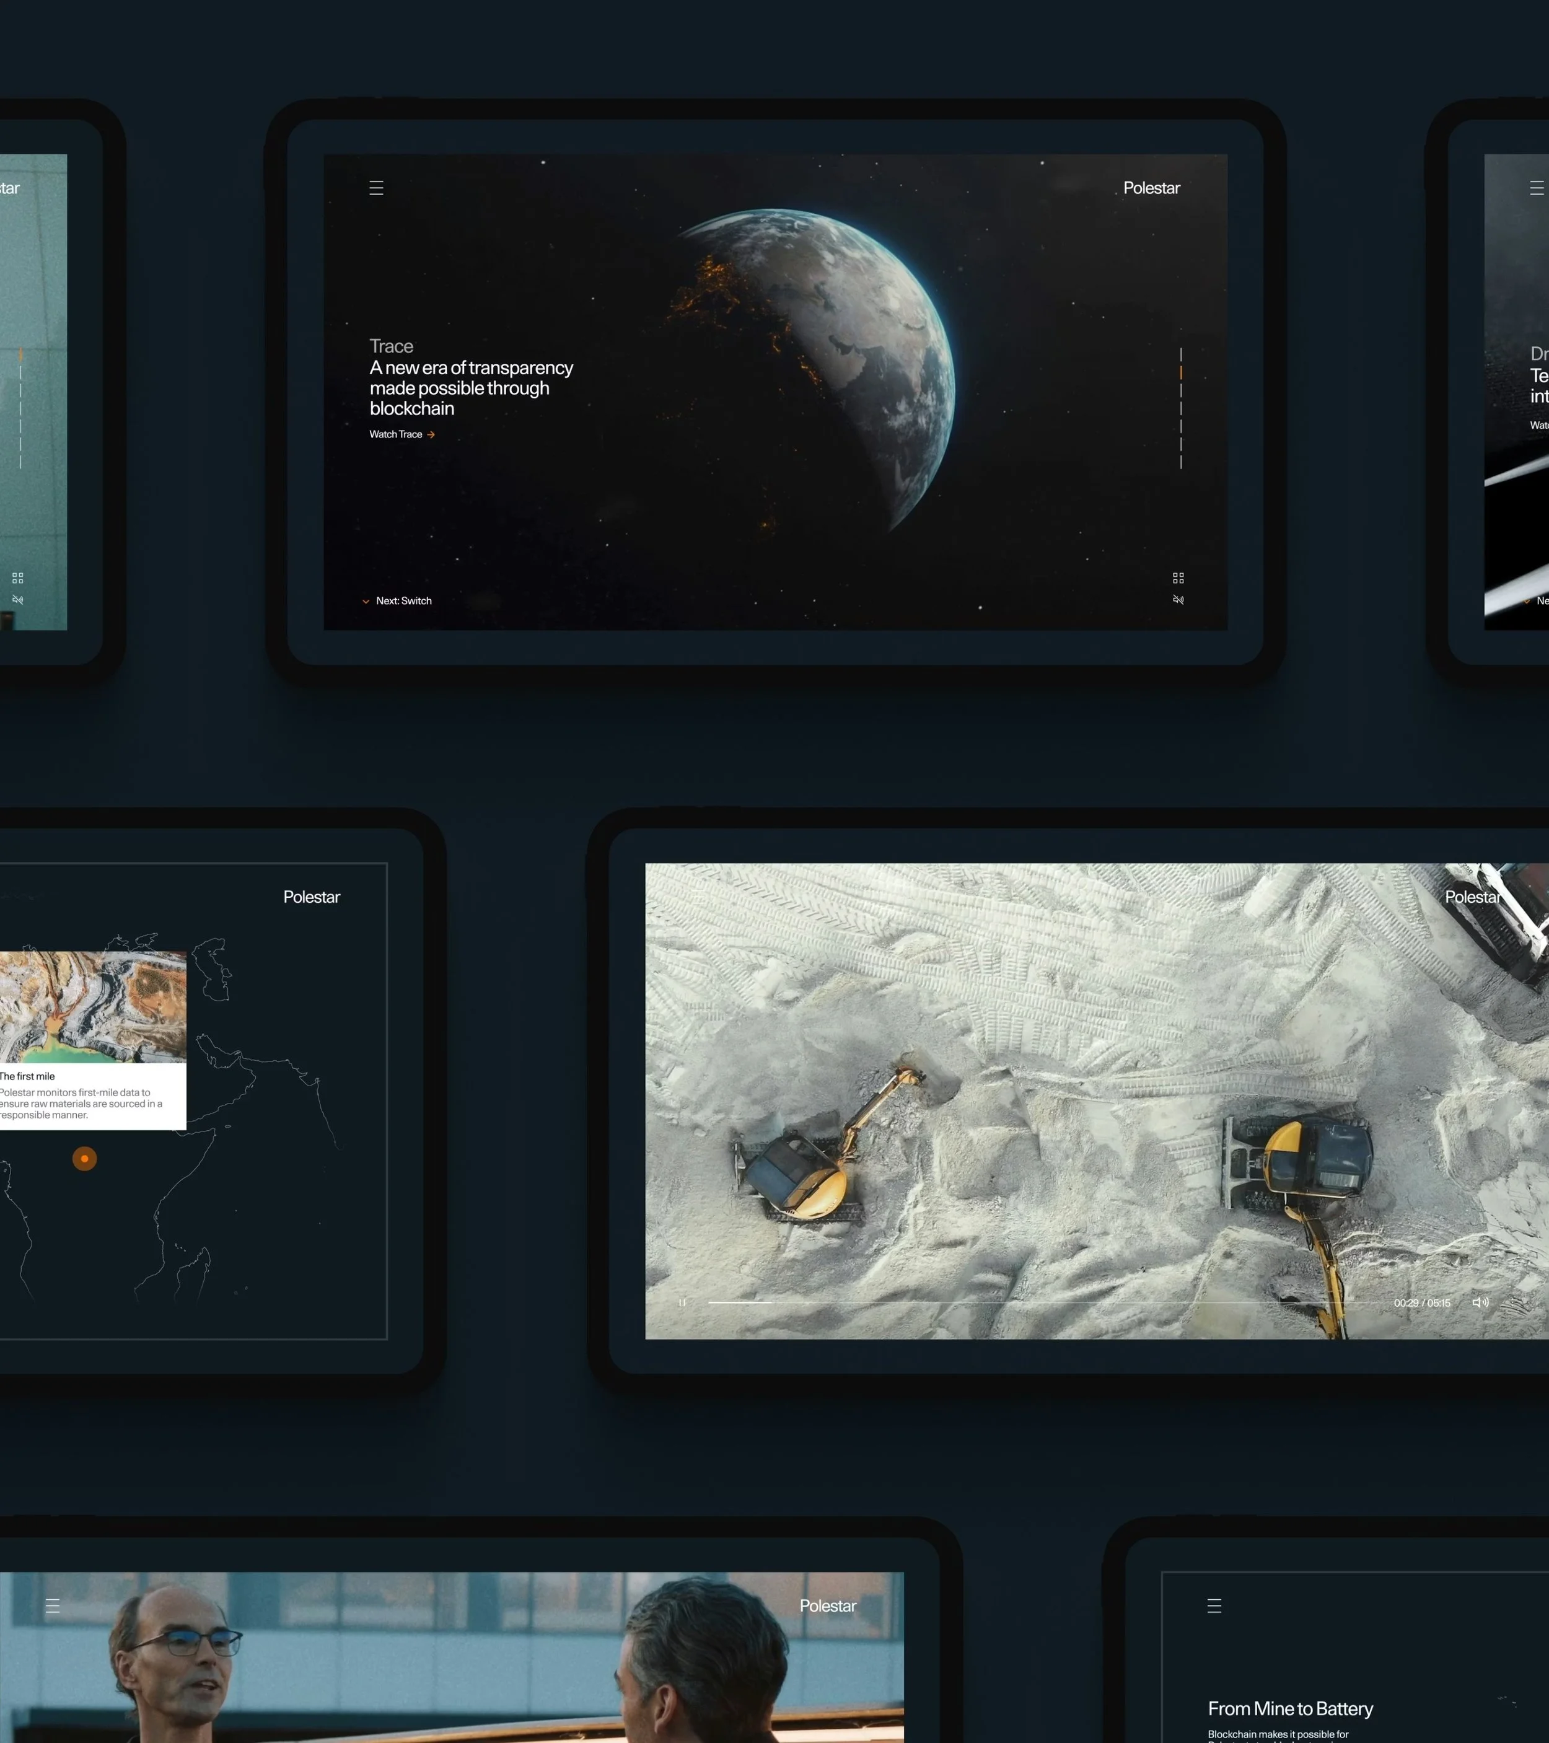Image resolution: width=1549 pixels, height=1743 pixels.
Task: Open the hamburger menu on the Trace tablet
Action: point(376,188)
